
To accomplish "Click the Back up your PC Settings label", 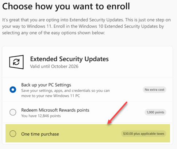I will point(46,85).
